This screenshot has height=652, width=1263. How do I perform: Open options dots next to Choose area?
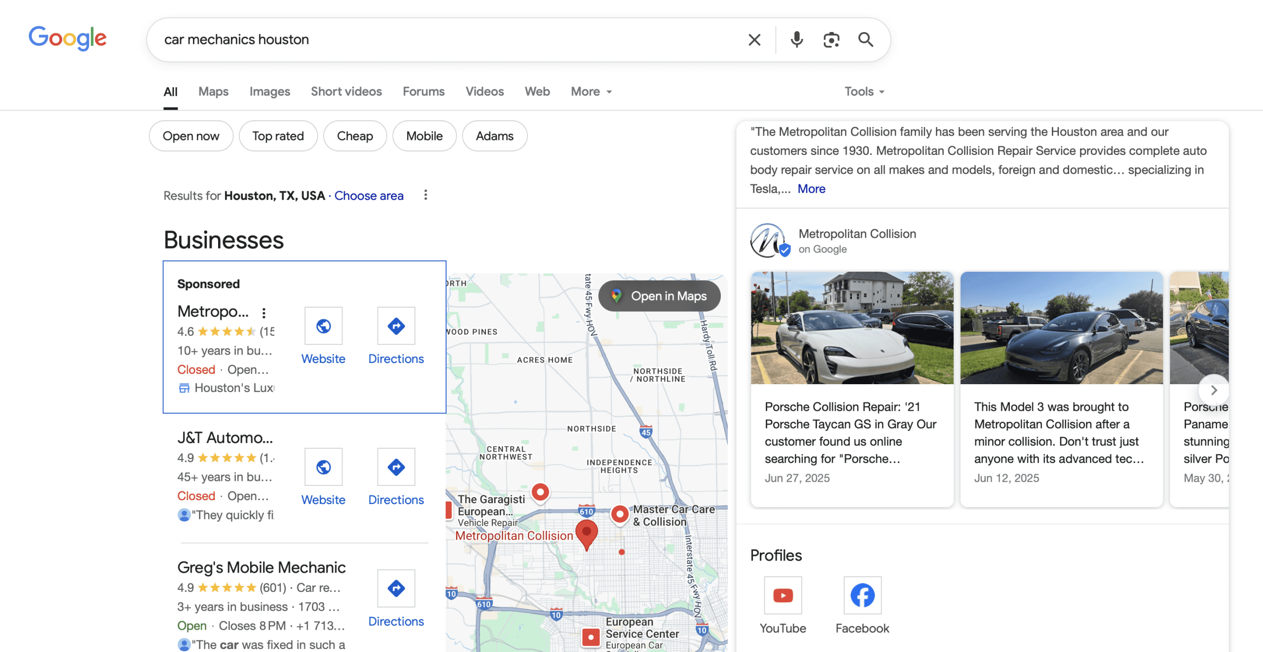425,195
